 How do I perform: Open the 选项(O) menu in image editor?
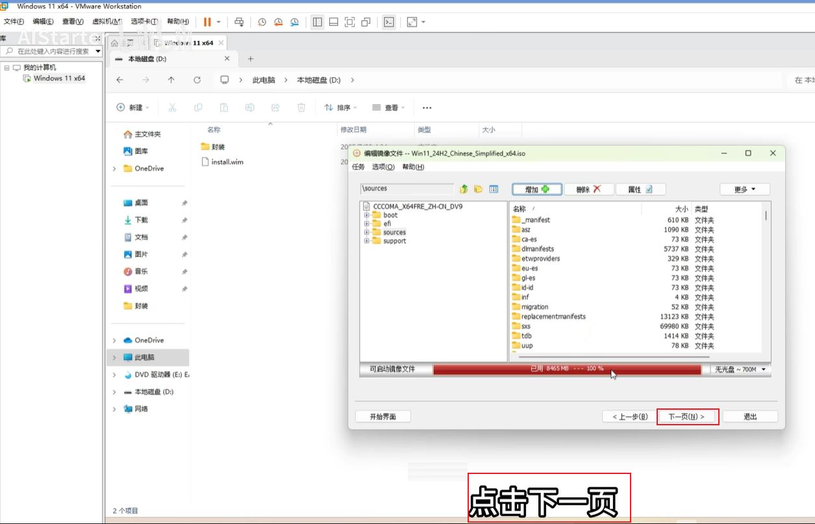(x=383, y=167)
